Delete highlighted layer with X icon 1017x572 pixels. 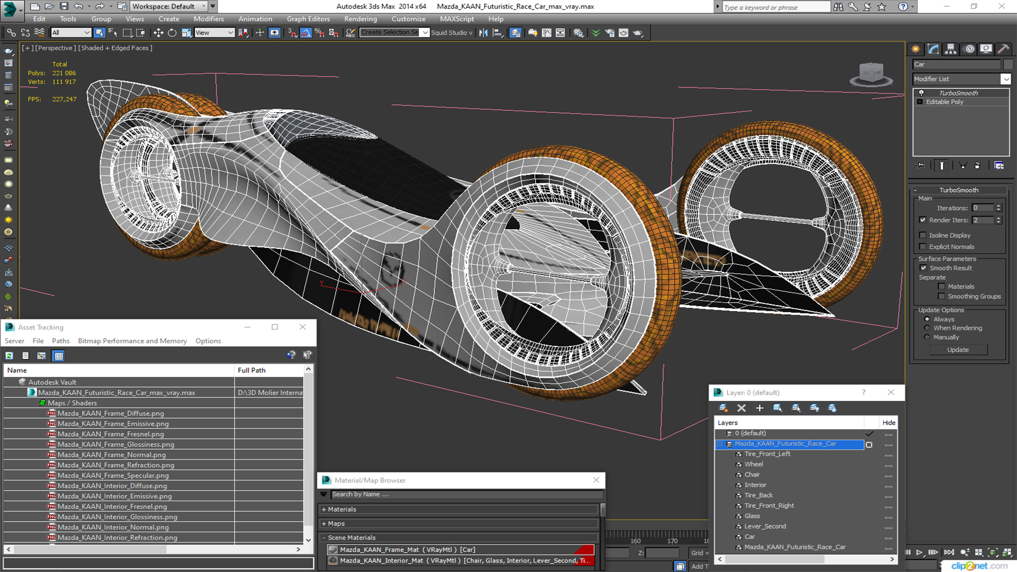(x=742, y=408)
